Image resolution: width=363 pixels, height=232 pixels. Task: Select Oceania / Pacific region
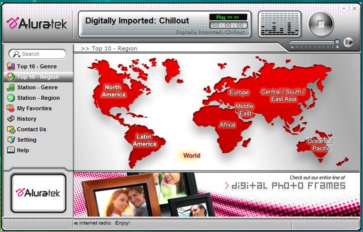point(320,145)
